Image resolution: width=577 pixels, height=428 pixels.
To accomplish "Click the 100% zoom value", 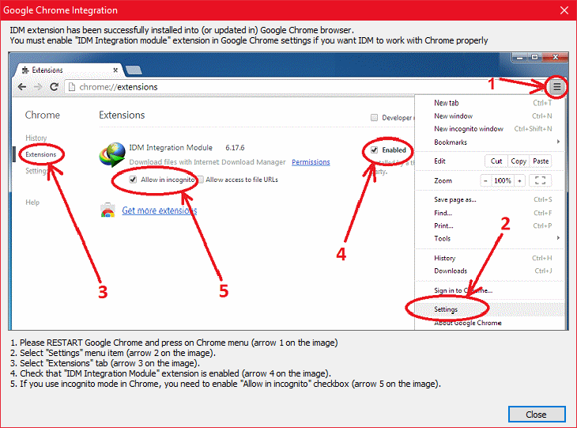I will (502, 180).
